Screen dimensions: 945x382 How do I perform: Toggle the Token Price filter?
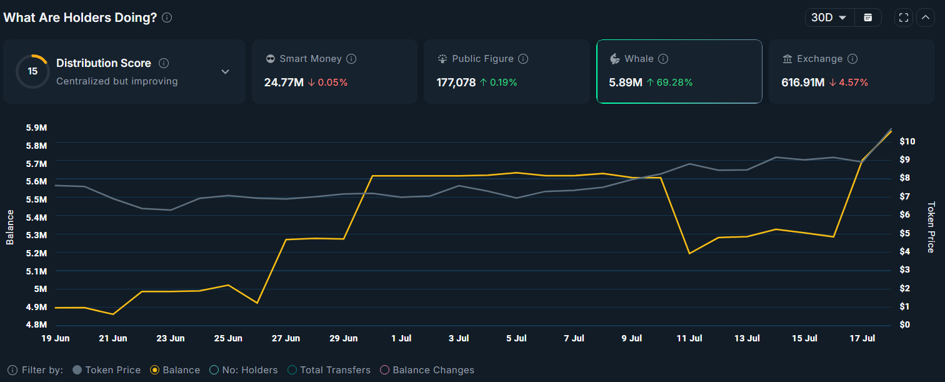coord(106,370)
